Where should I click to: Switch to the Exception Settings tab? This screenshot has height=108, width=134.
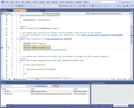(106, 106)
